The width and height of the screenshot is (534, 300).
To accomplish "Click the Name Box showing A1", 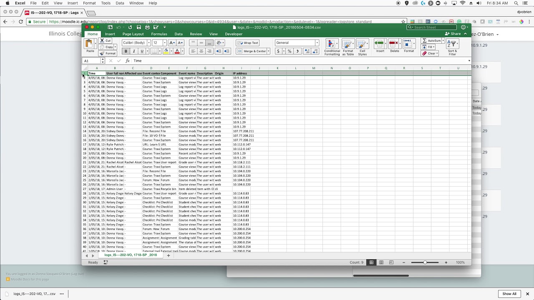I will click(x=92, y=61).
